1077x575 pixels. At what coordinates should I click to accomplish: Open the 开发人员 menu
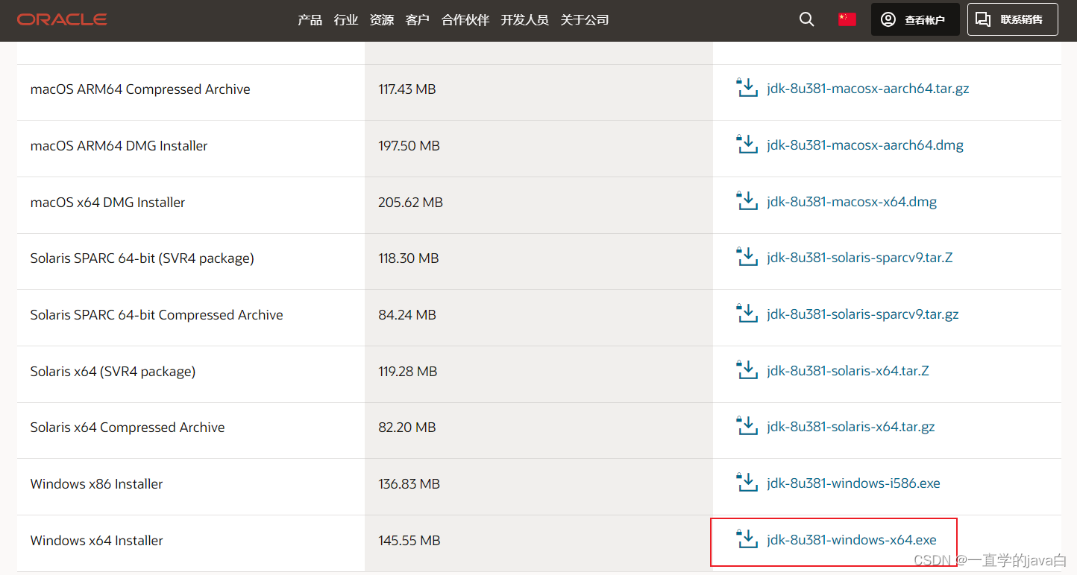coord(525,20)
